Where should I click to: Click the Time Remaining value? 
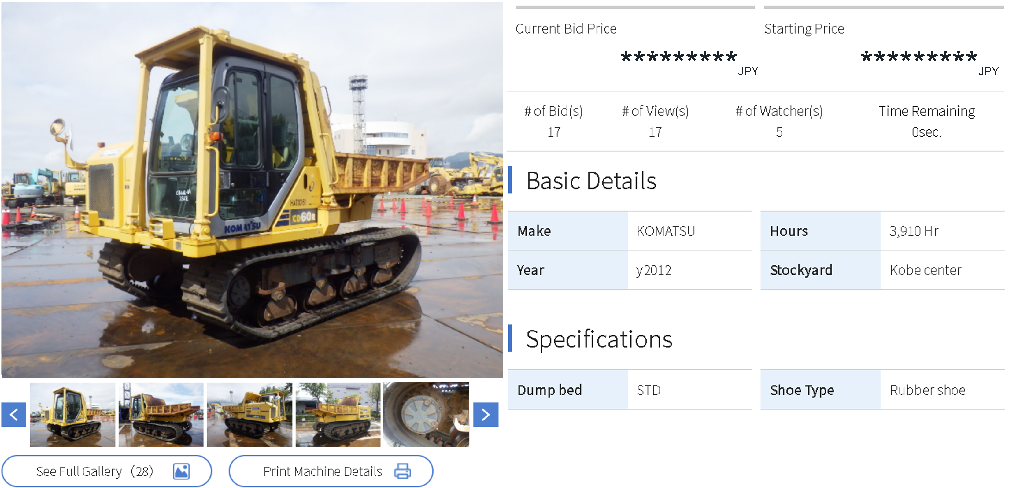(x=926, y=132)
